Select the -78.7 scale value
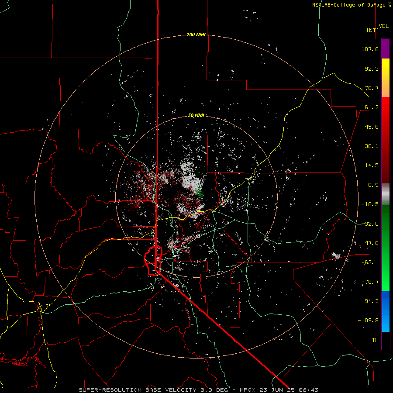Screen dimensions: 393x393 click(x=370, y=282)
